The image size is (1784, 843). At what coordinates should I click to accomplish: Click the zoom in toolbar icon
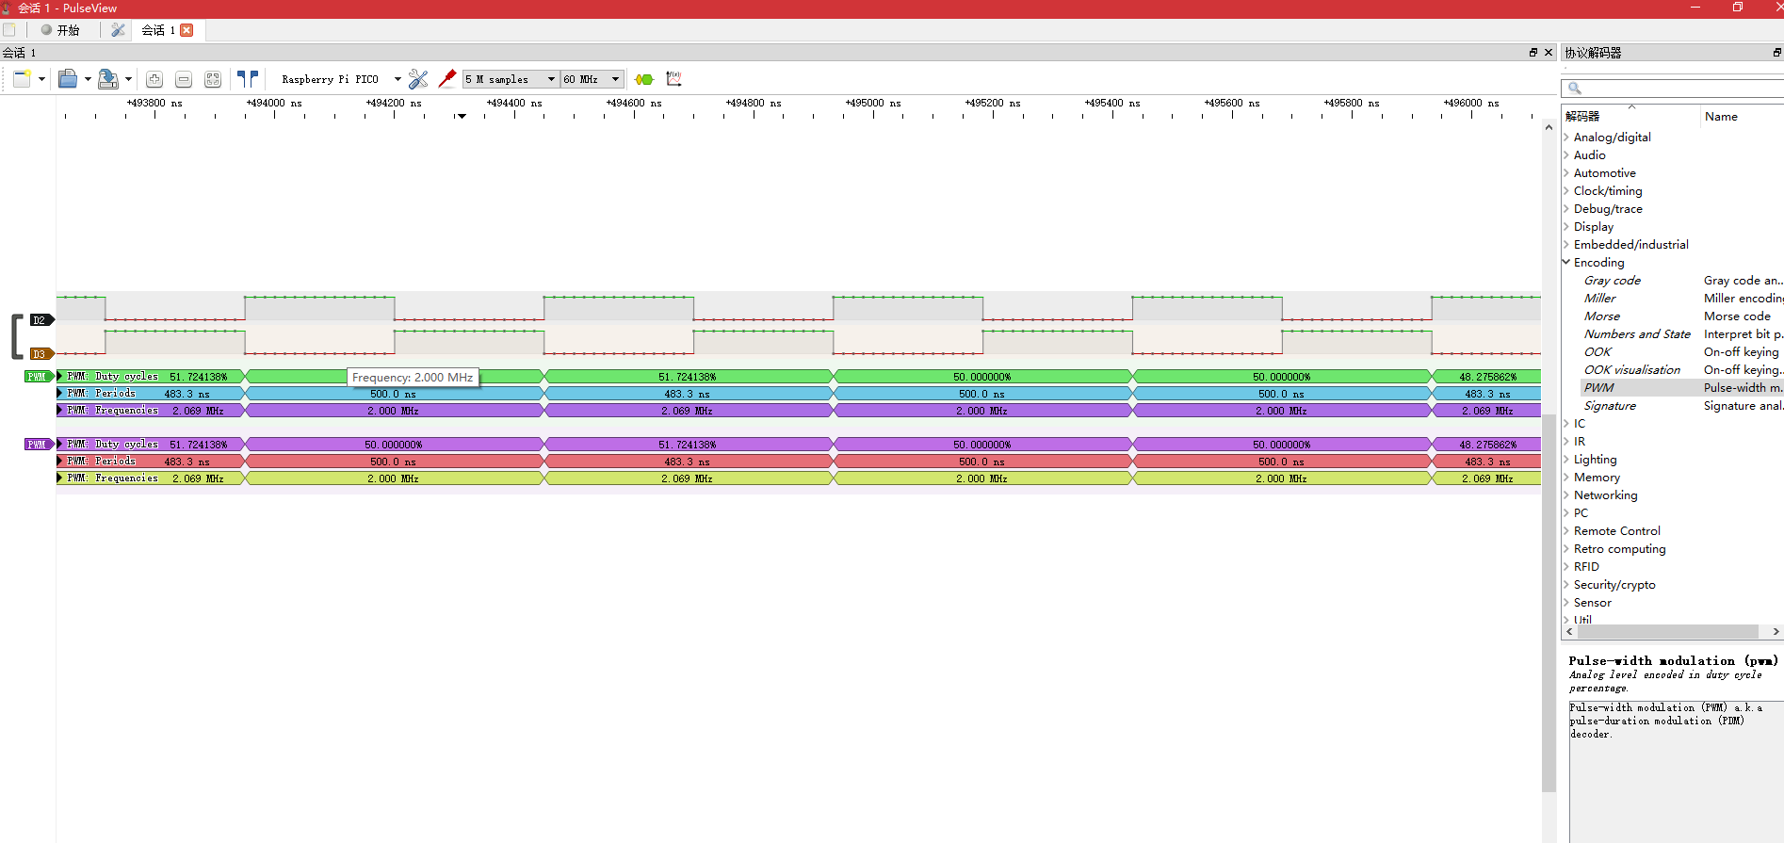pos(154,80)
